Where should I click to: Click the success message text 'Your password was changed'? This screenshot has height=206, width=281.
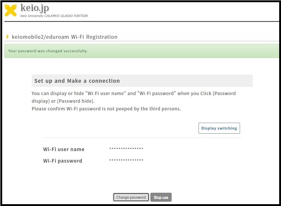[48, 51]
